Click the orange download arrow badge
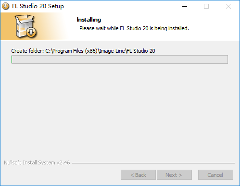Image resolution: width=240 pixels, height=186 pixels. (x=31, y=33)
